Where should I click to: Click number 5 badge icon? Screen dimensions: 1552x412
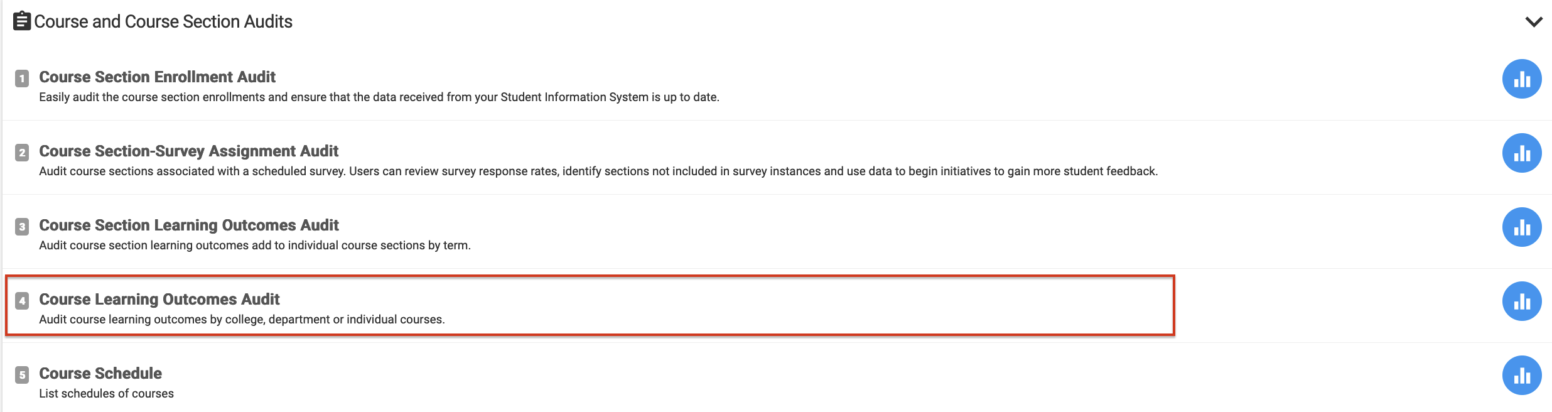[x=22, y=375]
